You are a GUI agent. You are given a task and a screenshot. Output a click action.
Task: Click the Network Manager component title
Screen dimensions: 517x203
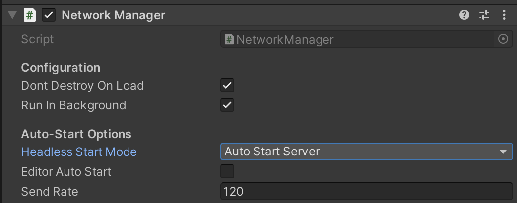113,15
